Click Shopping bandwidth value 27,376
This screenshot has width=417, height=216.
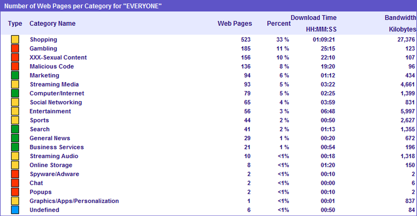[406, 40]
